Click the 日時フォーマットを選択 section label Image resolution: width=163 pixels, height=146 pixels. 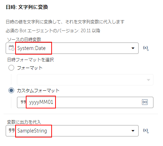click(30, 60)
